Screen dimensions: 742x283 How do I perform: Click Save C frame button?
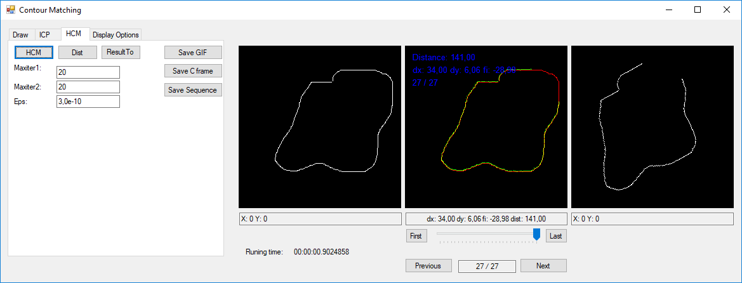click(193, 71)
